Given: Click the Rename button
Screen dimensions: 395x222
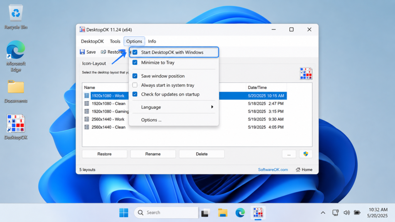Looking at the screenshot, I should tap(153, 154).
